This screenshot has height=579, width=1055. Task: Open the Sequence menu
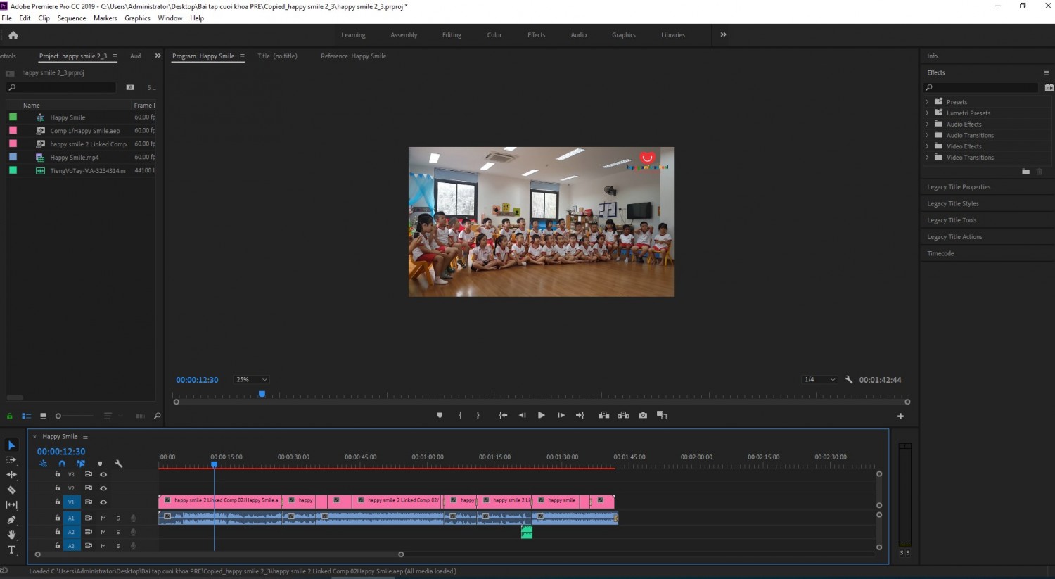72,18
